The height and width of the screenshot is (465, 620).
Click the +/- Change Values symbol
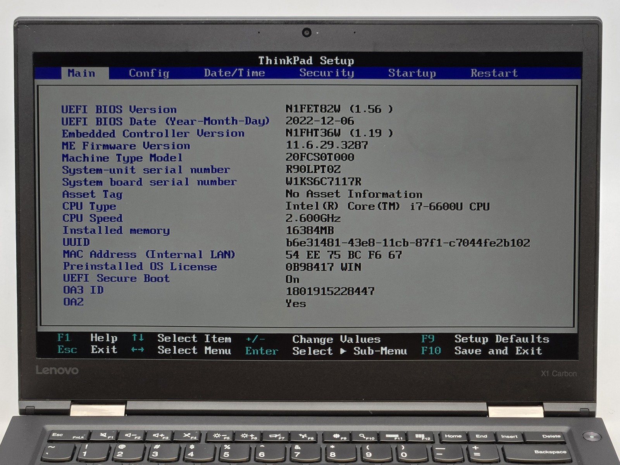pos(255,339)
